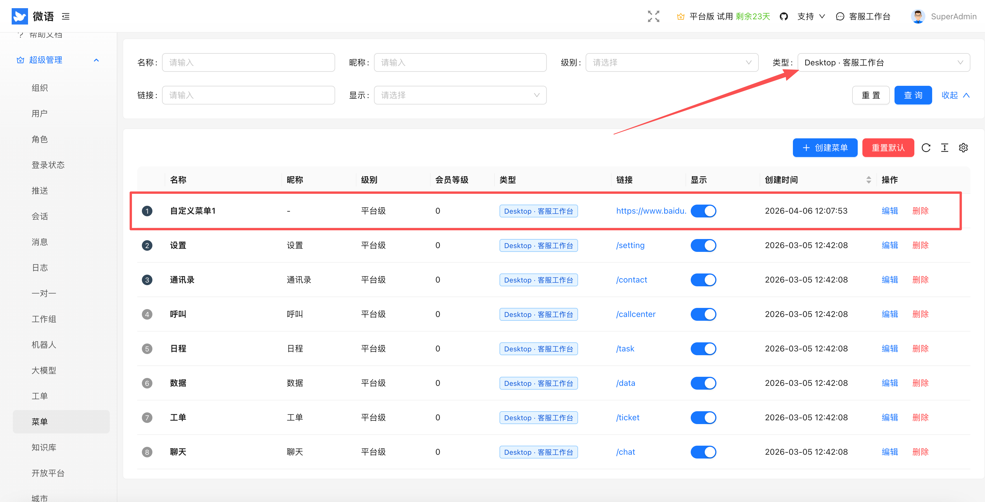Click the 超级管理 crown icon in sidebar

click(20, 60)
